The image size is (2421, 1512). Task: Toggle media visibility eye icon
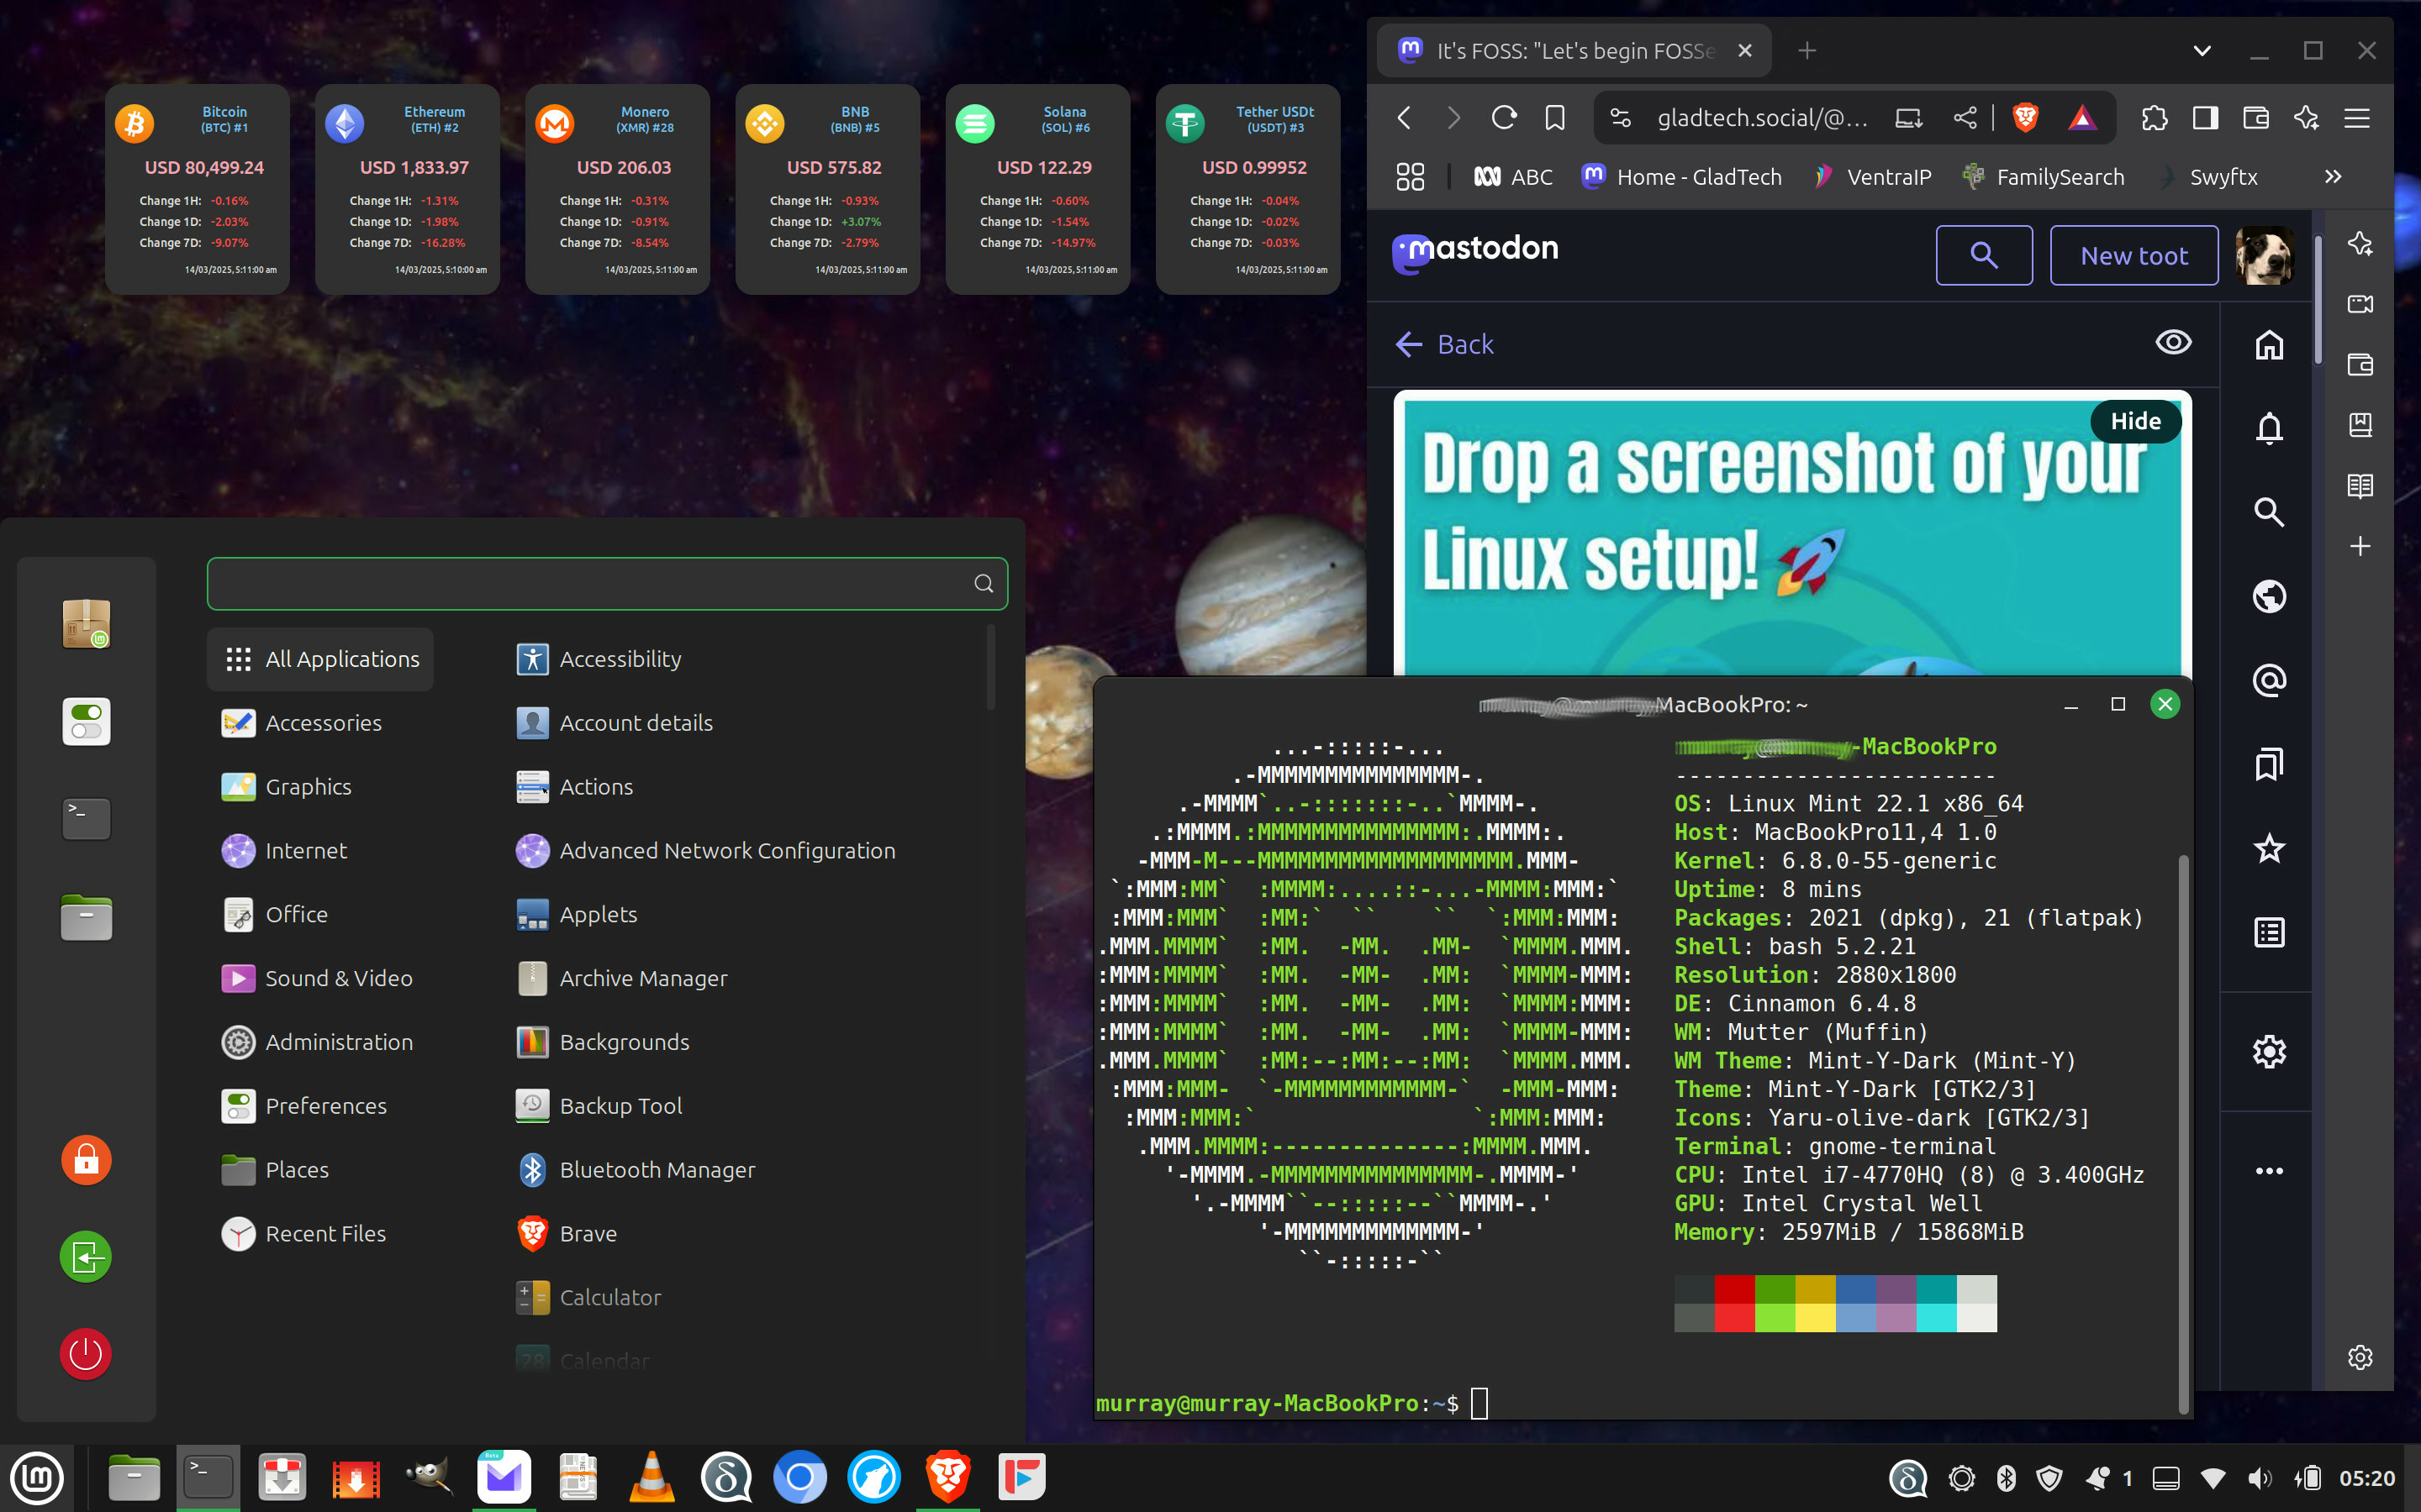[2173, 343]
